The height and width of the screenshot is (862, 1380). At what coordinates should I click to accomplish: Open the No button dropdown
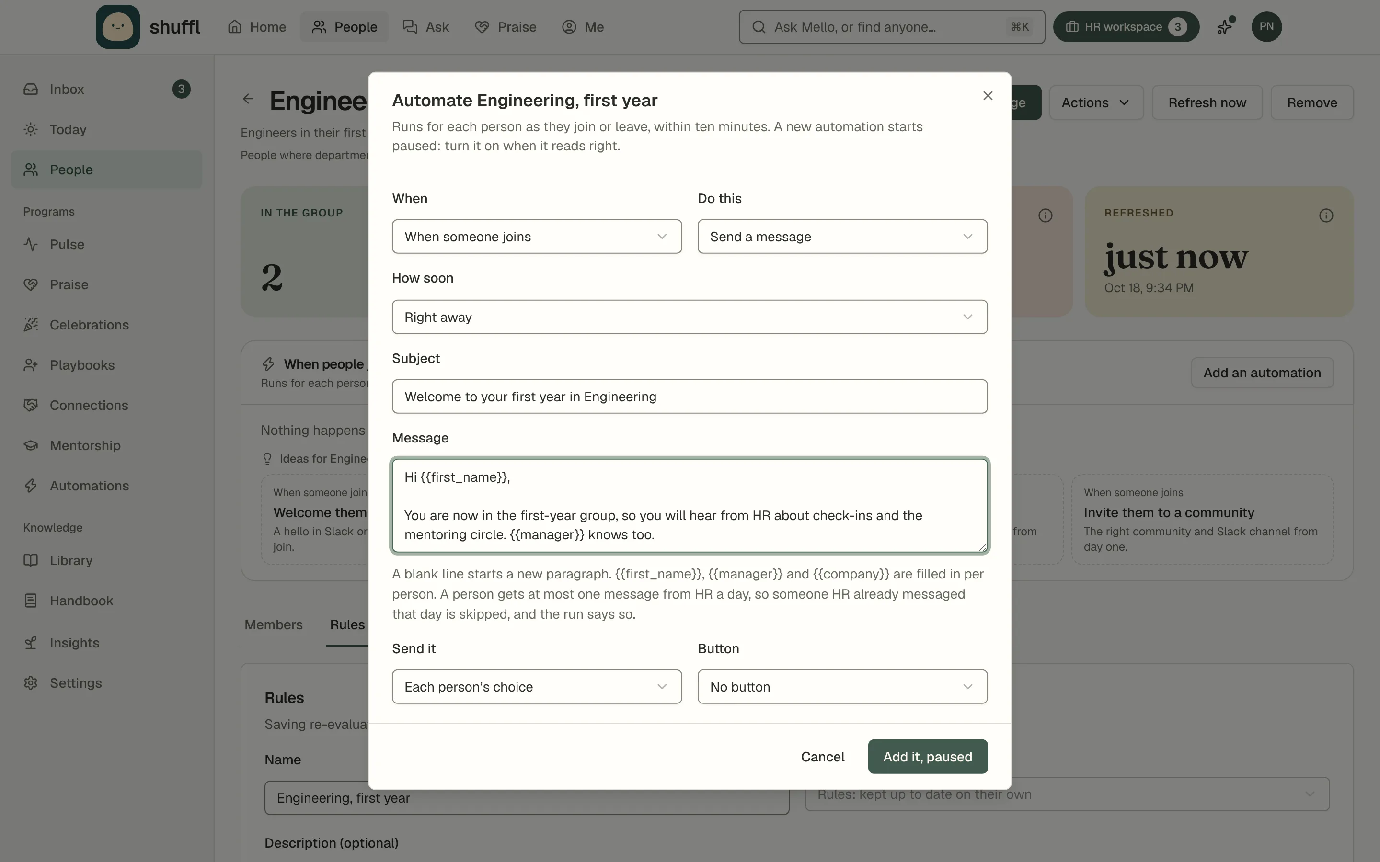842,687
